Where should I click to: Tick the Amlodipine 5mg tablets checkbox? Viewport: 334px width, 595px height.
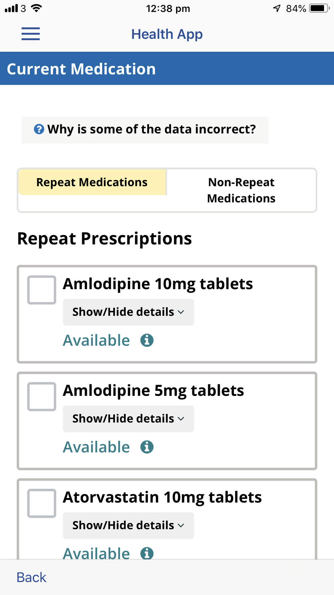(42, 397)
